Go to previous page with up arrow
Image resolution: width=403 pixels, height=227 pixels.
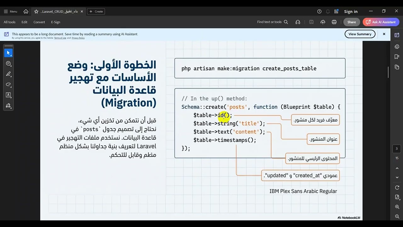tap(397, 169)
